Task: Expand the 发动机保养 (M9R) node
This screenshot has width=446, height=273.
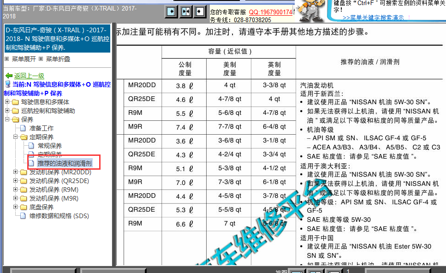Action: coord(16,198)
